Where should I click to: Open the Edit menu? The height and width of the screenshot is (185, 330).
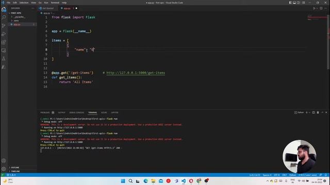(x=15, y=3)
